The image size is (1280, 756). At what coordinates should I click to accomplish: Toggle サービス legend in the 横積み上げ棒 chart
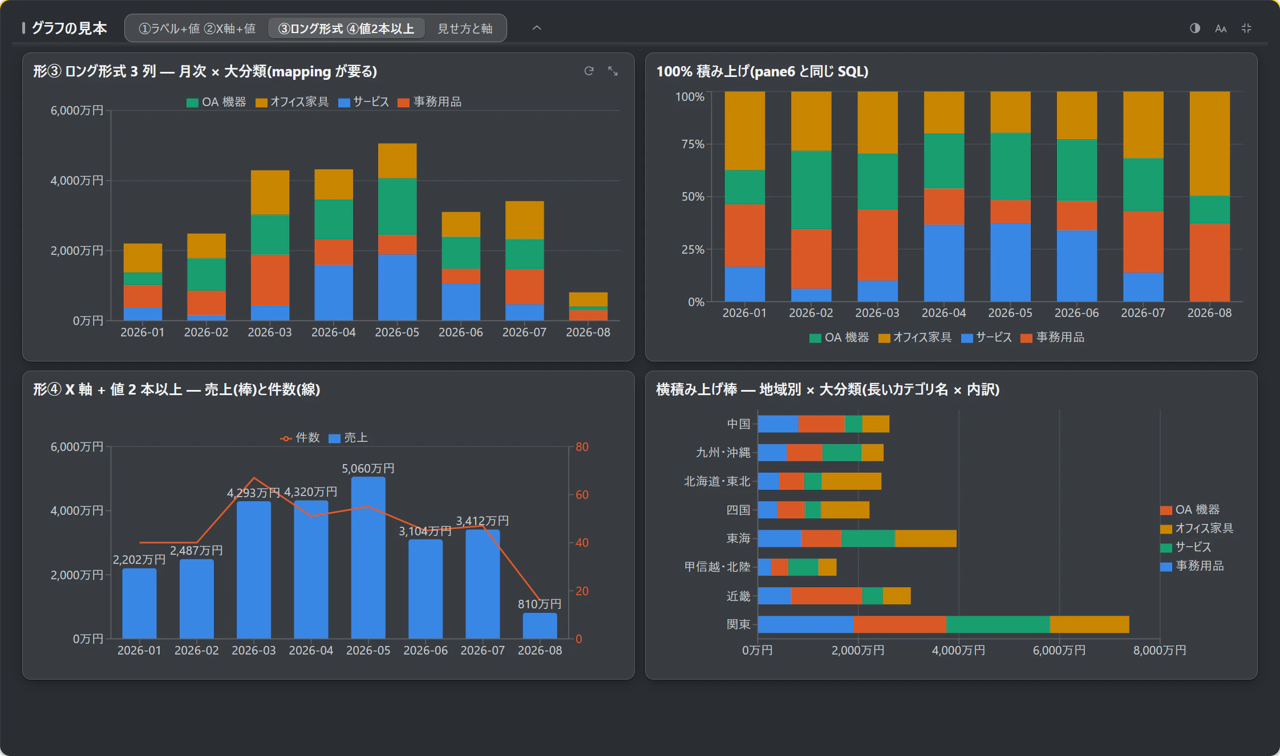tap(1186, 547)
